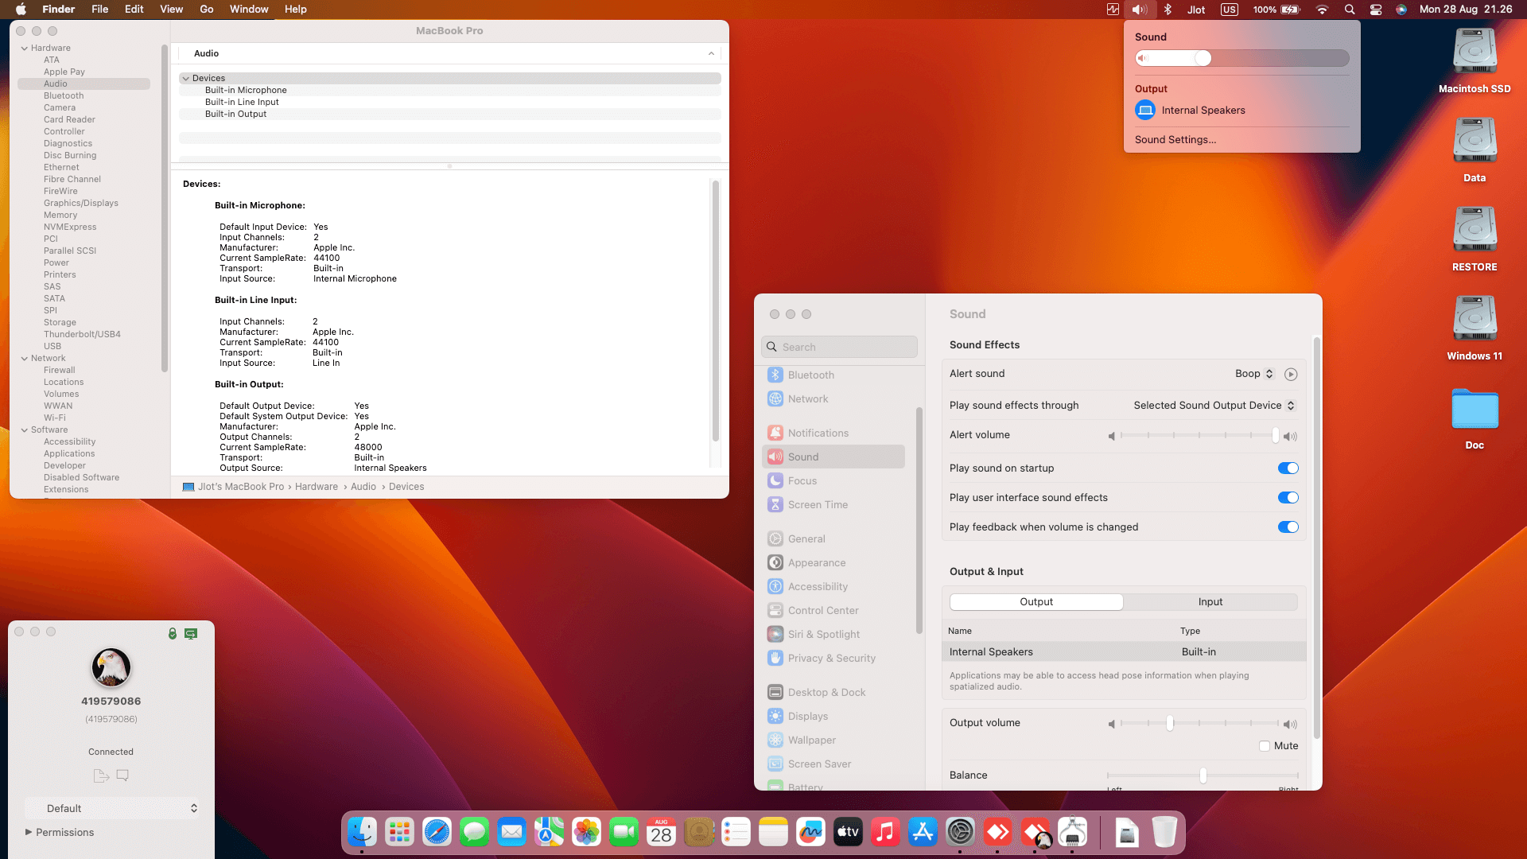Click the Spotlight search magnifier icon
This screenshot has width=1527, height=859.
pos(1350,10)
